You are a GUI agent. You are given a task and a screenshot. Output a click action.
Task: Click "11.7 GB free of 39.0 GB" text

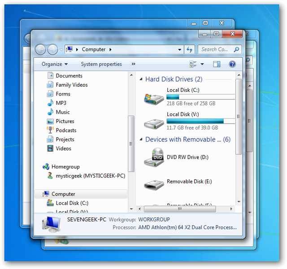coord(192,128)
